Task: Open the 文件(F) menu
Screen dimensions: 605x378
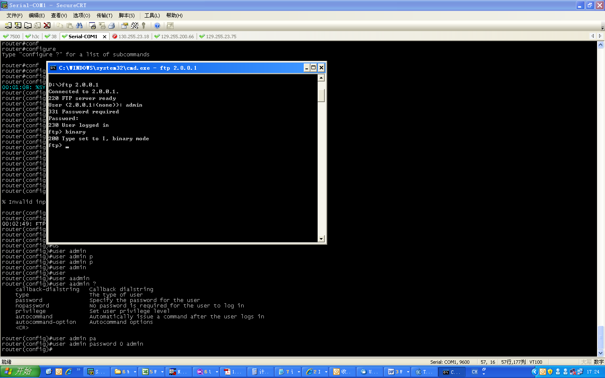Action: 14,16
